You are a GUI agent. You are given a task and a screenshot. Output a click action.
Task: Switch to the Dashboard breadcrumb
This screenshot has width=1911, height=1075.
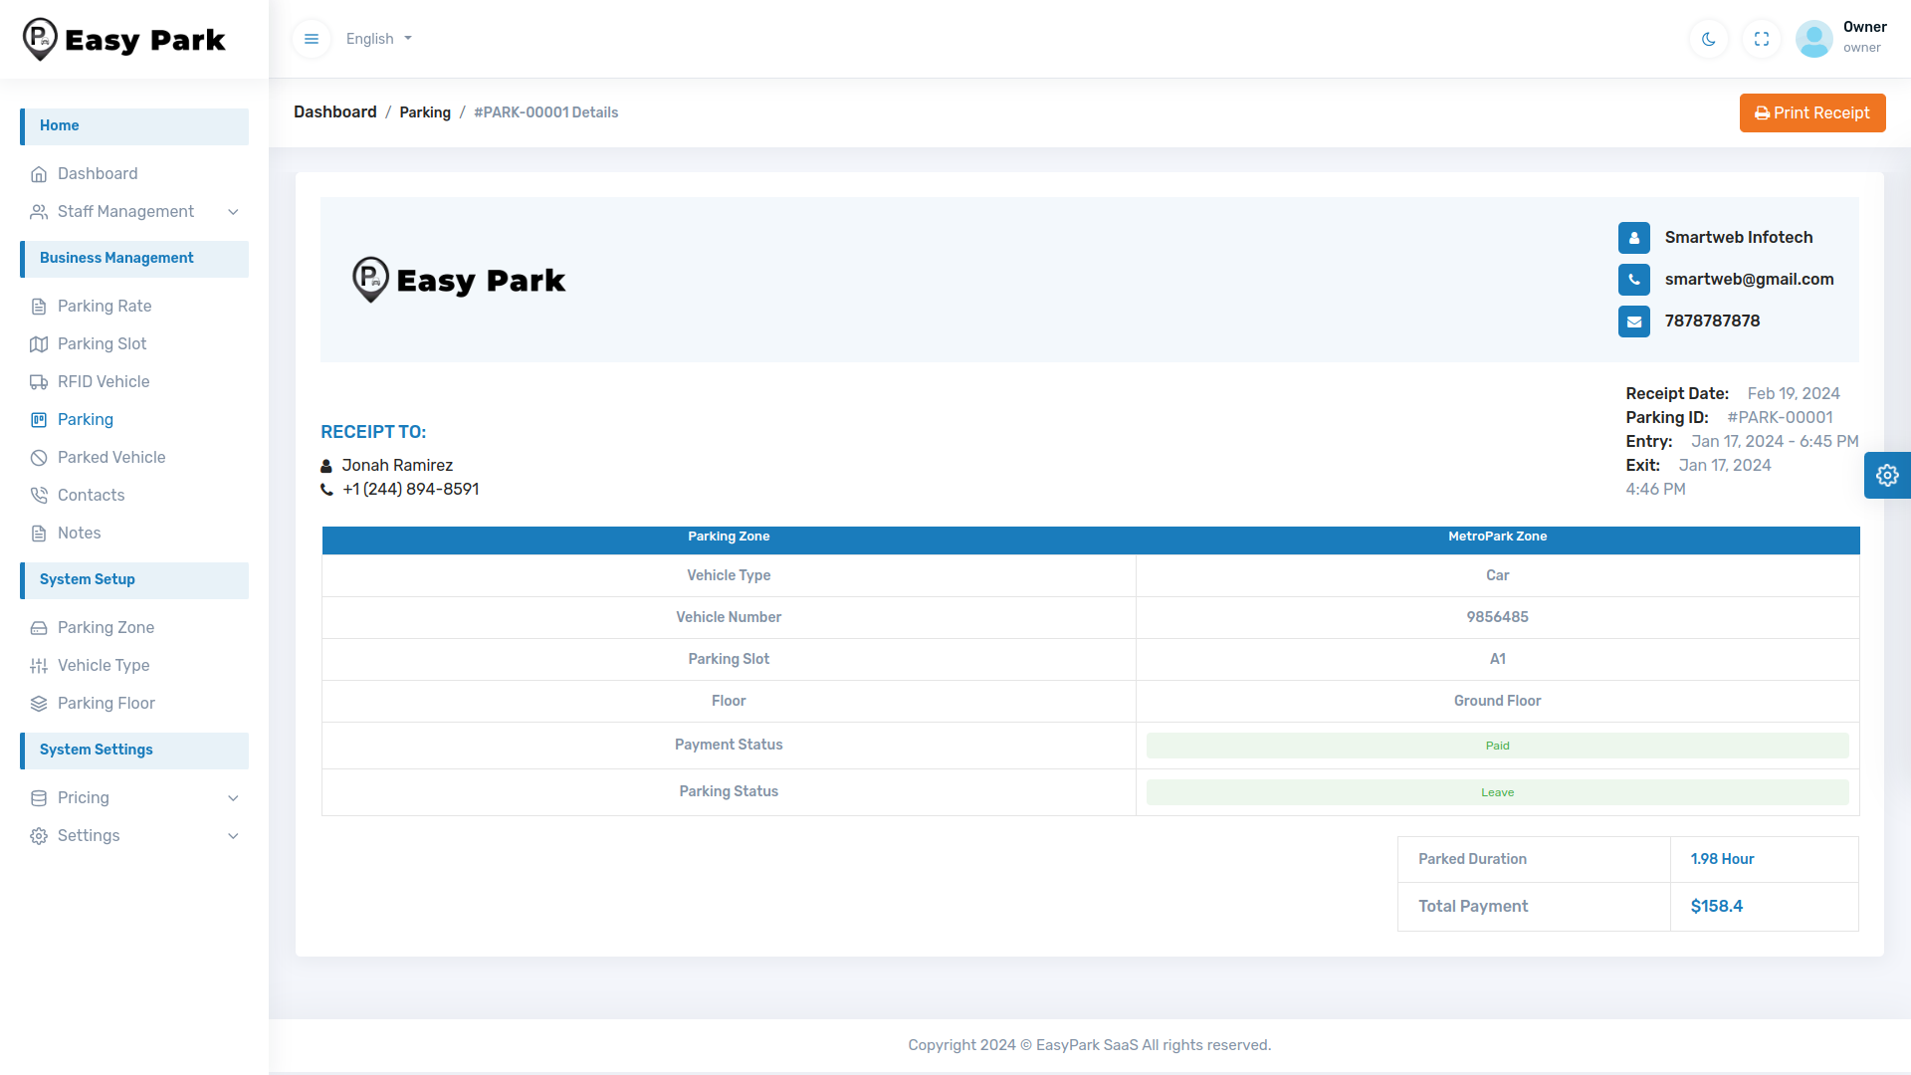click(334, 111)
